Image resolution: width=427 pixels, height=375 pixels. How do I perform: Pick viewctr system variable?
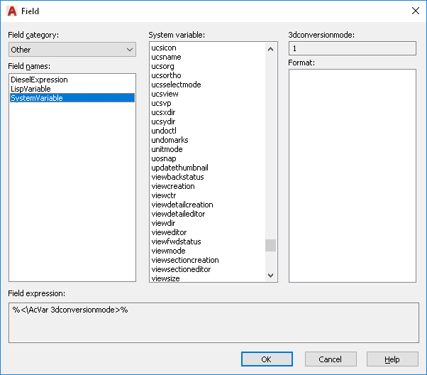164,195
